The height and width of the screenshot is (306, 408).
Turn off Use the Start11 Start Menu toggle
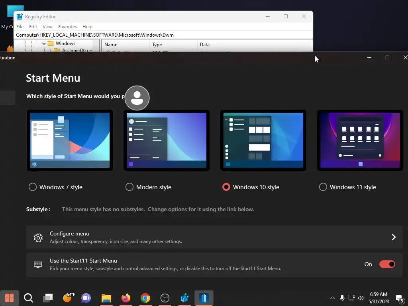pos(387,264)
